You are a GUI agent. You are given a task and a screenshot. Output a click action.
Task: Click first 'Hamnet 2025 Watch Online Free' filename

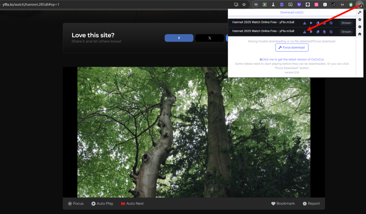click(x=263, y=22)
